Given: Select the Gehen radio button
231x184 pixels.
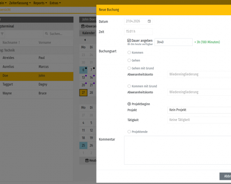Looking at the screenshot, I should point(129,60).
